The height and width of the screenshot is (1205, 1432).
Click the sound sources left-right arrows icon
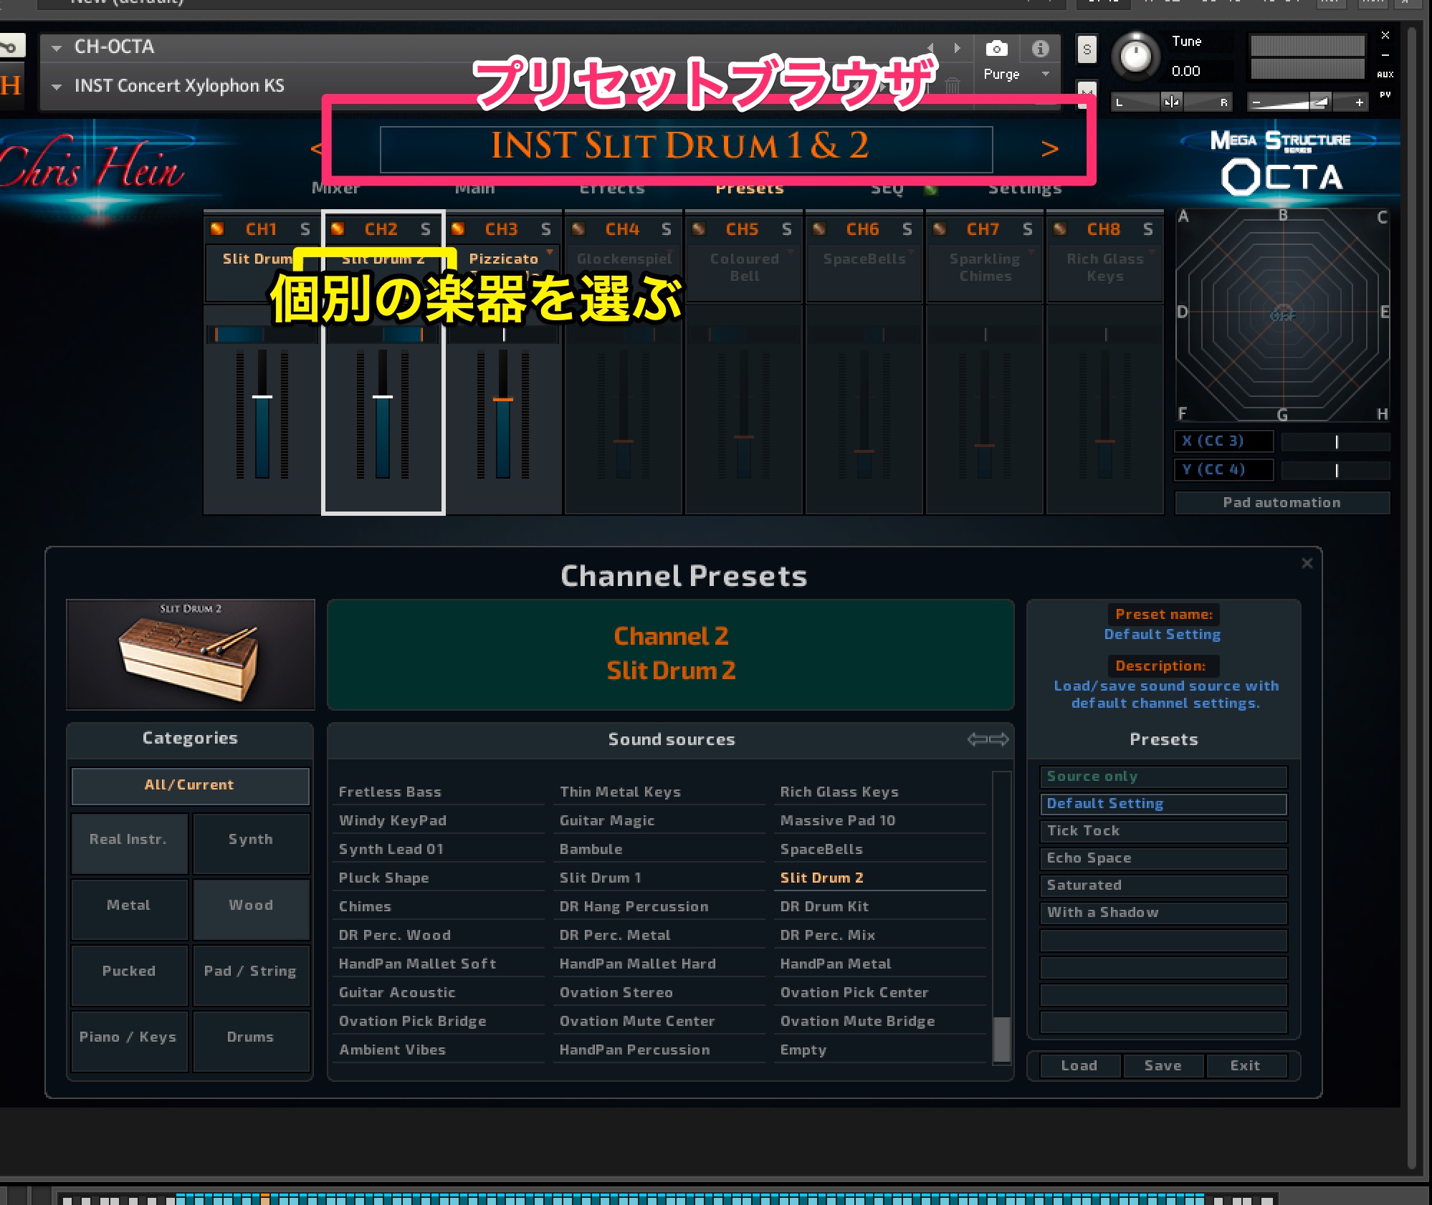click(x=988, y=739)
